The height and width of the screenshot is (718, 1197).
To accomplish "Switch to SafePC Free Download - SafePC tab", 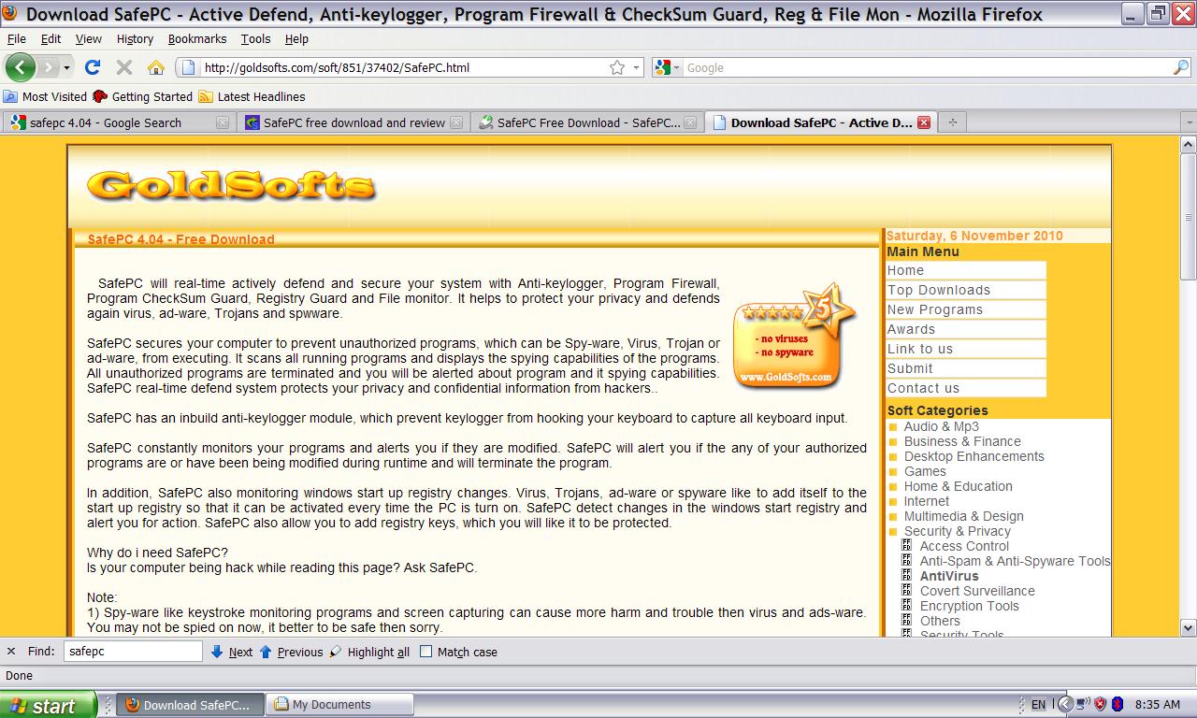I will coord(588,122).
